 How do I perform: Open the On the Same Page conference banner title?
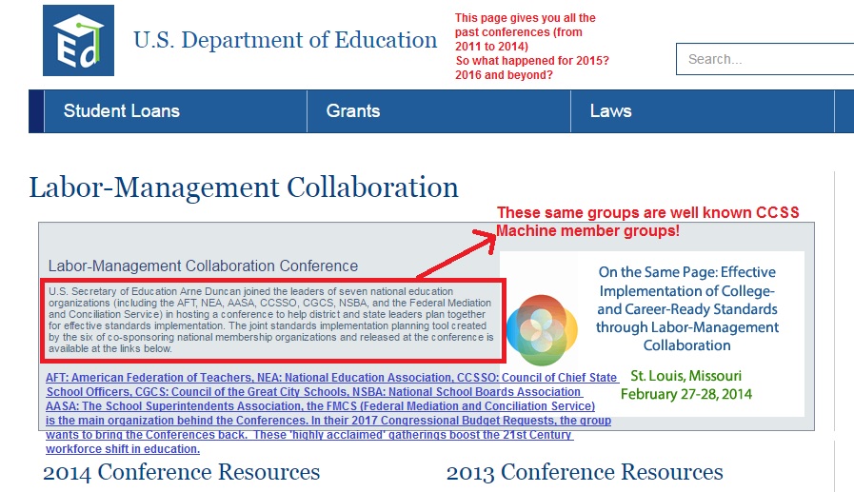click(x=686, y=308)
